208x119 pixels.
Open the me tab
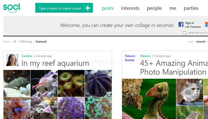click(x=173, y=8)
